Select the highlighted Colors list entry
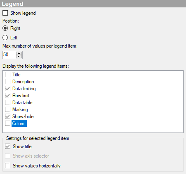The height and width of the screenshot is (174, 186). tap(19, 124)
